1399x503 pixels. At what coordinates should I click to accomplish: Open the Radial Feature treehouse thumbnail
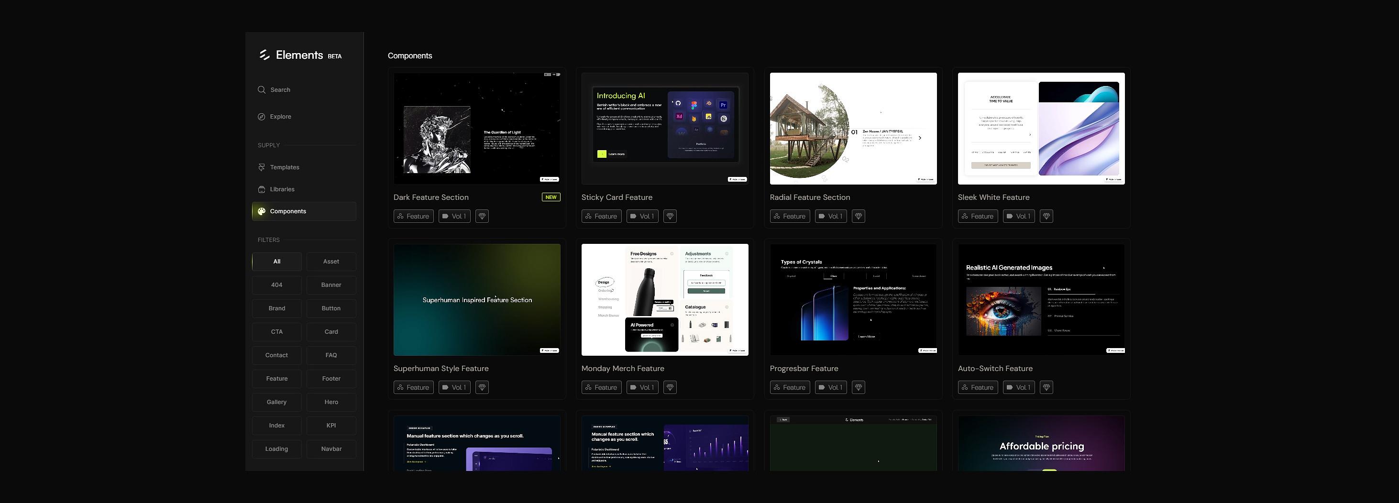pyautogui.click(x=853, y=129)
